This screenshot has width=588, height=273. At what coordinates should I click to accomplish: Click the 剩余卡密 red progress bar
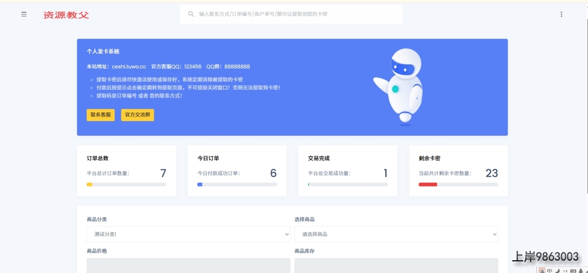coord(458,184)
